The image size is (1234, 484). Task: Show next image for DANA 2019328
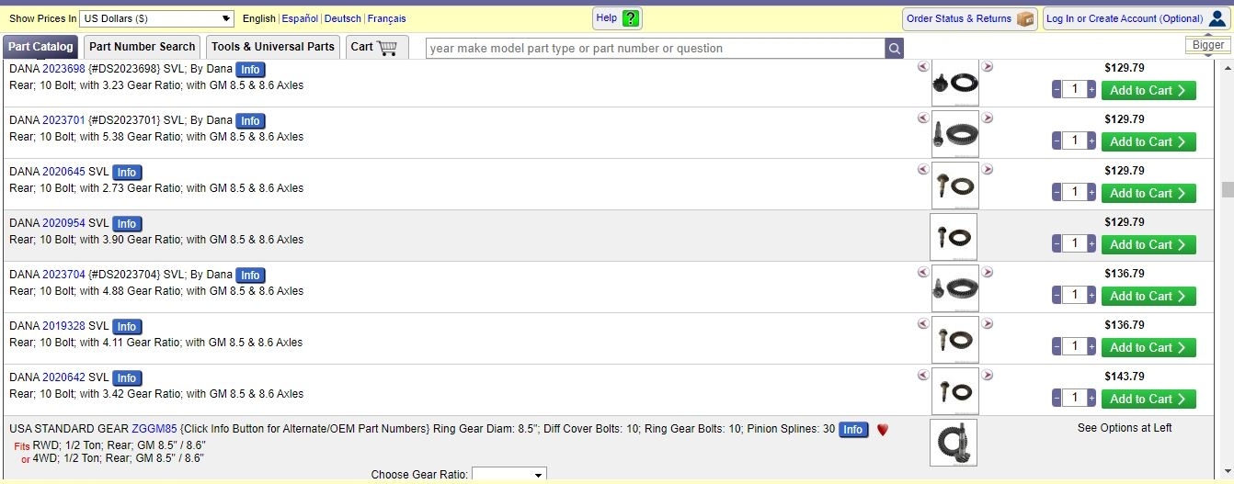[x=988, y=323]
